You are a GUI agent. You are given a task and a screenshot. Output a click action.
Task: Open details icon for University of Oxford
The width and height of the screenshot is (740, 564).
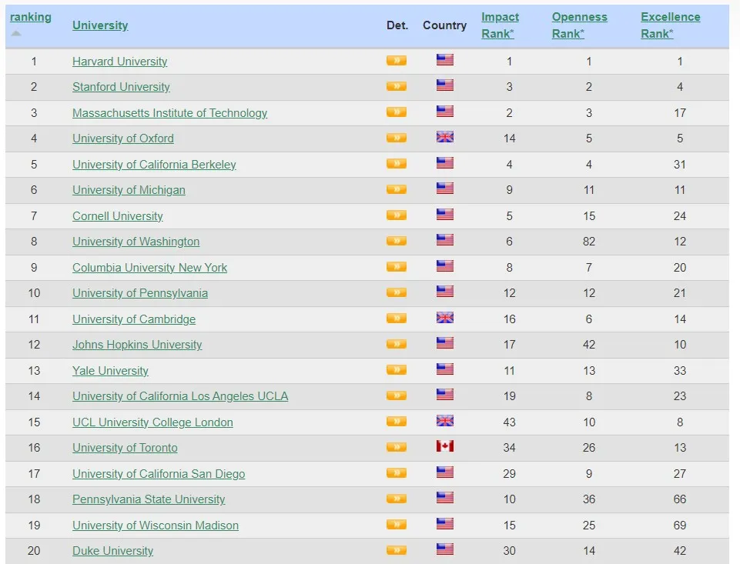(x=397, y=138)
